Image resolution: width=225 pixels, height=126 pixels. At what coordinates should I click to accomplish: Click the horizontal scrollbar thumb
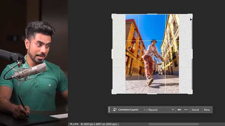click(174, 124)
